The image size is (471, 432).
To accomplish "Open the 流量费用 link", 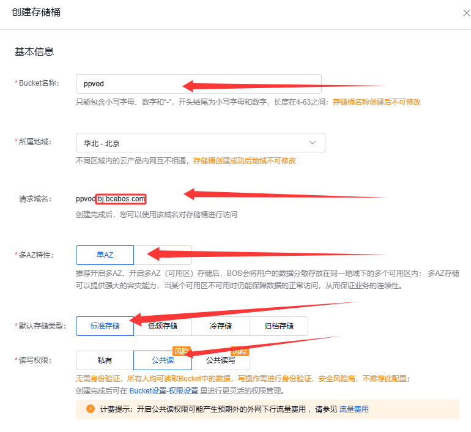I will 354,409.
